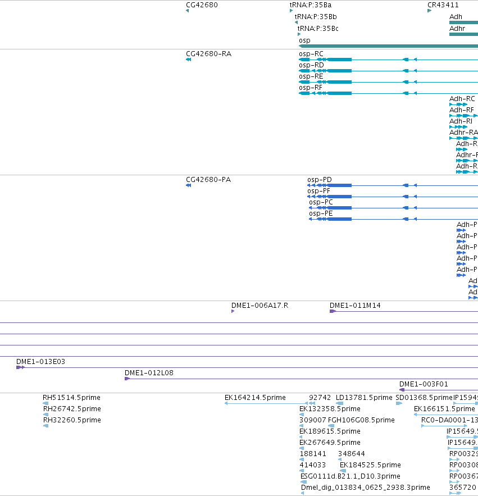Open the RH32260.5prime EST label
This screenshot has height=496, width=478.
coord(72,420)
